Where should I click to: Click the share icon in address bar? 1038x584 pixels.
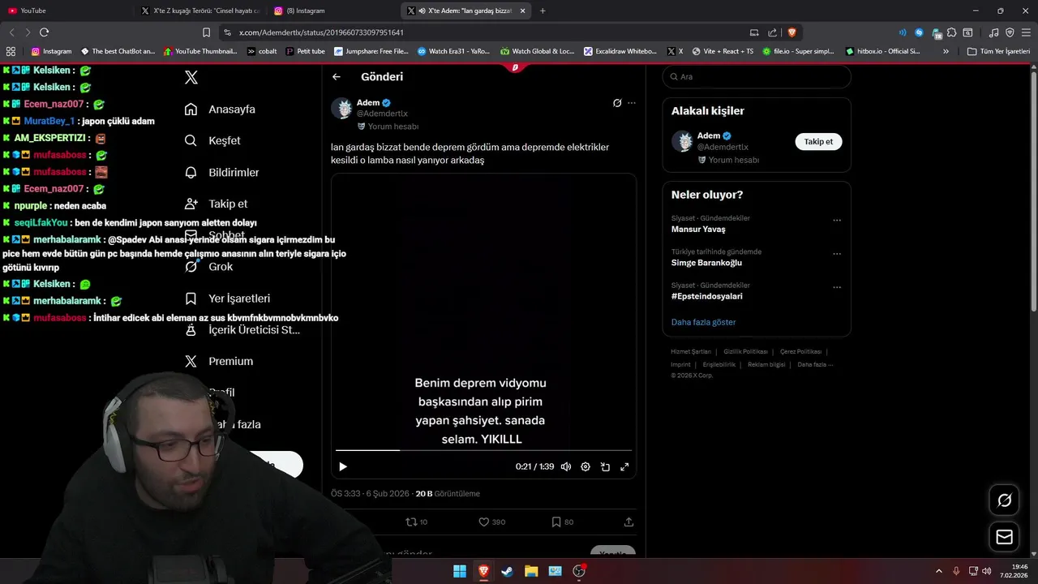click(x=773, y=32)
